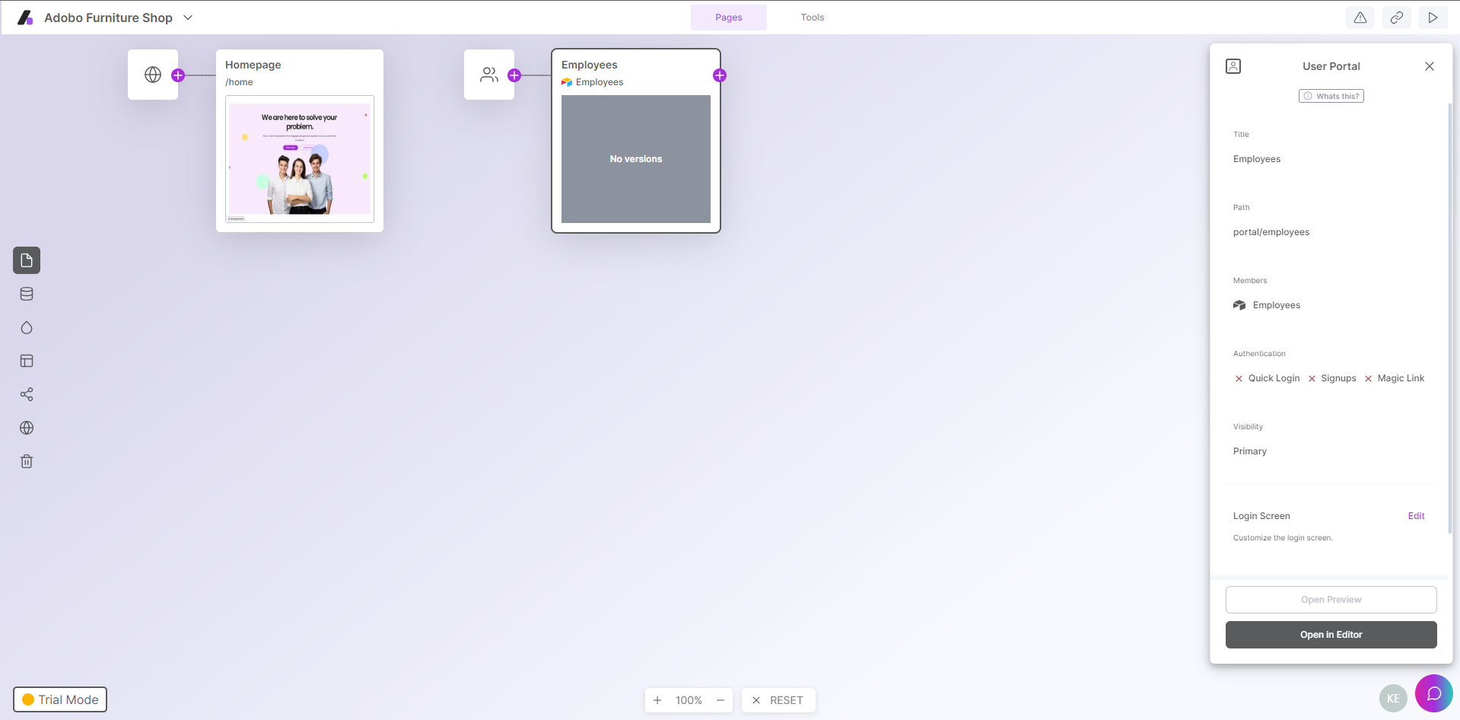Zoom out with the minus button

(720, 700)
